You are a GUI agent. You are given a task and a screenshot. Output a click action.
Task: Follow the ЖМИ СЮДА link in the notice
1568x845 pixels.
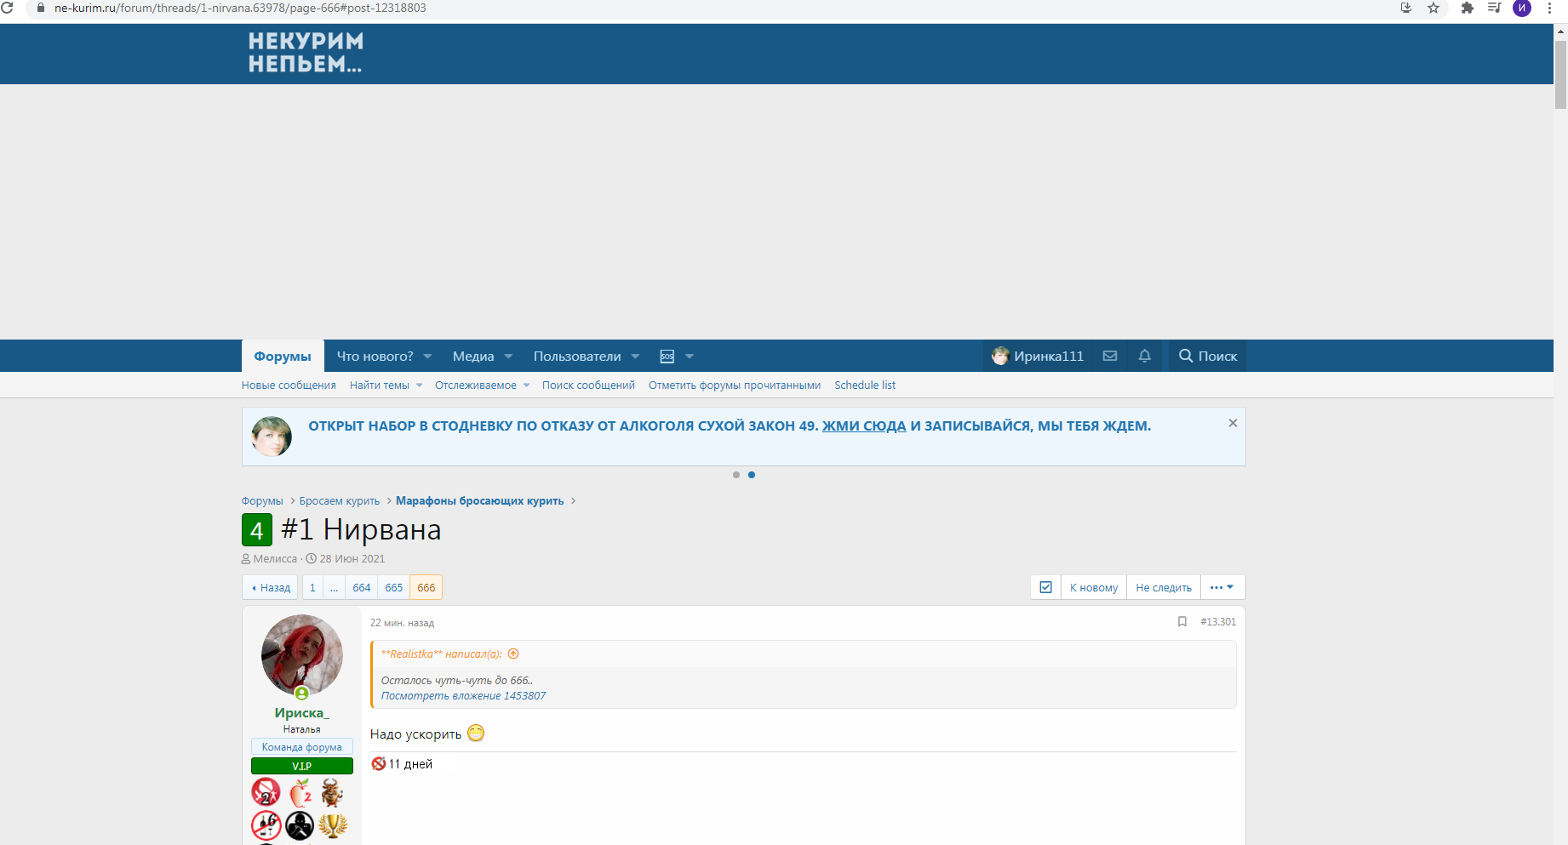coord(864,425)
